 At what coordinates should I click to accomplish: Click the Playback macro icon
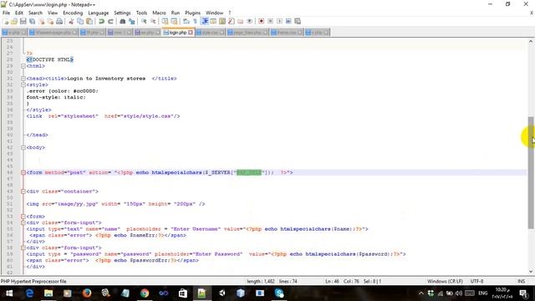tap(279, 21)
